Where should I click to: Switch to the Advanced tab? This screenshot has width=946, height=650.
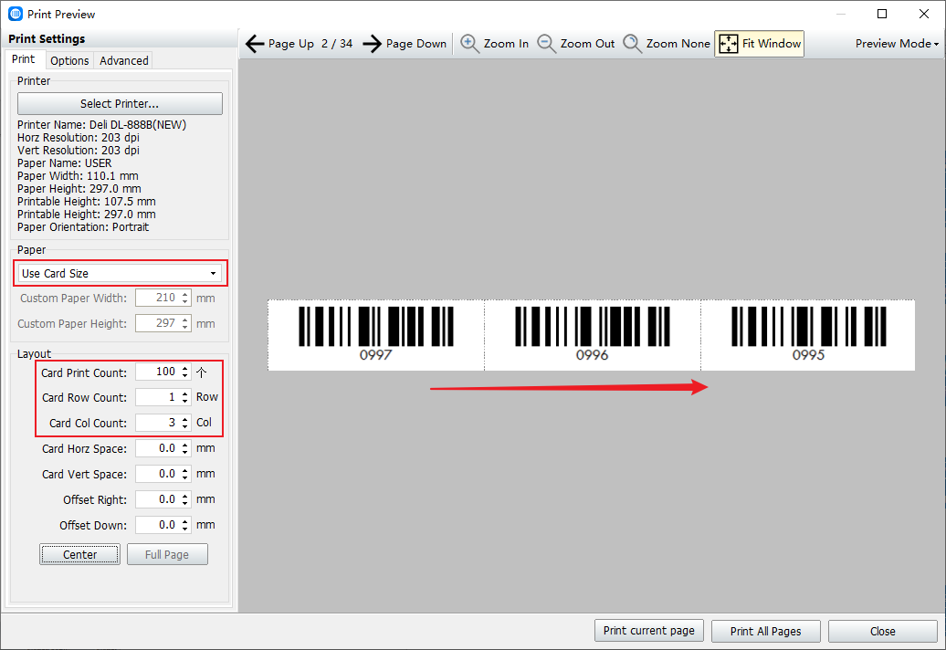click(x=123, y=60)
